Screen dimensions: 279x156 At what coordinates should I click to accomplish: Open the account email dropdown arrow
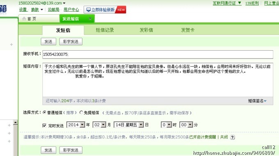(x=64, y=3)
